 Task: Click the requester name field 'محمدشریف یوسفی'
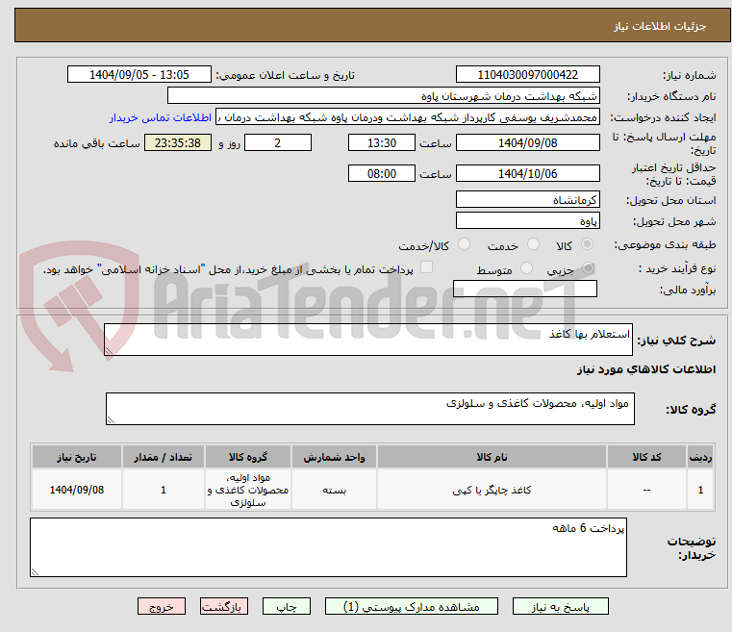407,117
